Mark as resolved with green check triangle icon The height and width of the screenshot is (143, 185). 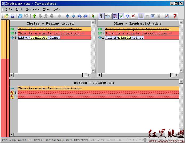point(93,16)
